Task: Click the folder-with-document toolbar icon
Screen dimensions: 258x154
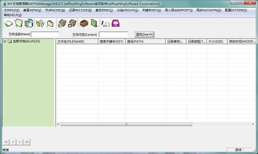Action: point(40,23)
